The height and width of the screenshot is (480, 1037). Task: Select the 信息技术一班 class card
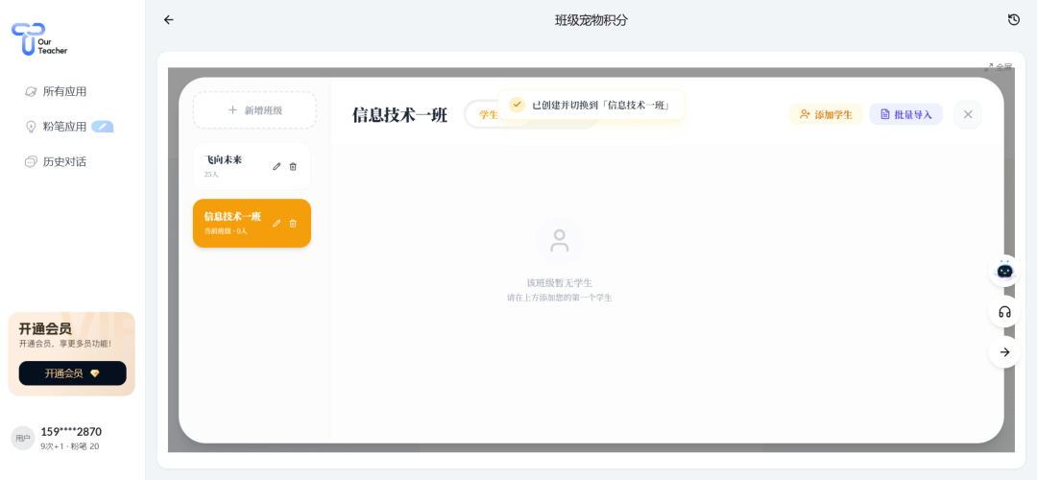point(252,224)
